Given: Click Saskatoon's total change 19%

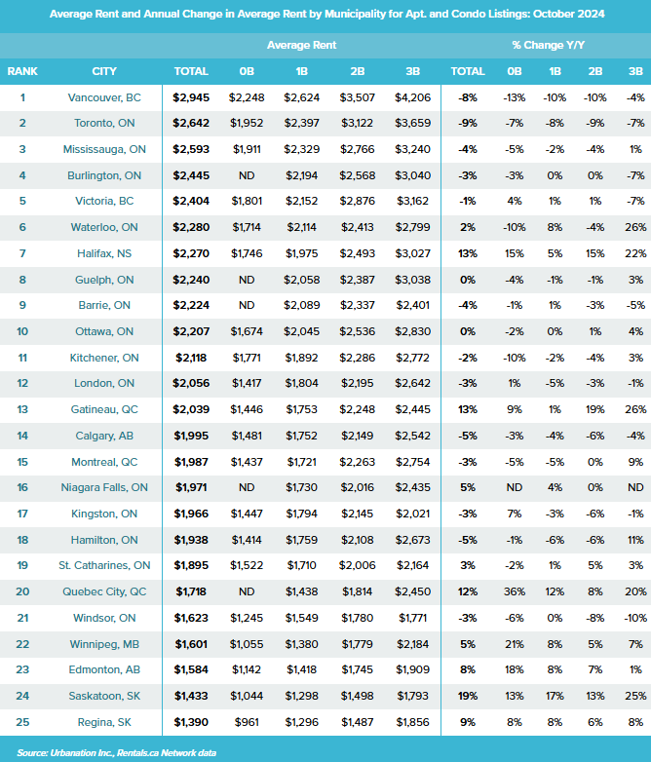Looking at the screenshot, I should coord(468,696).
